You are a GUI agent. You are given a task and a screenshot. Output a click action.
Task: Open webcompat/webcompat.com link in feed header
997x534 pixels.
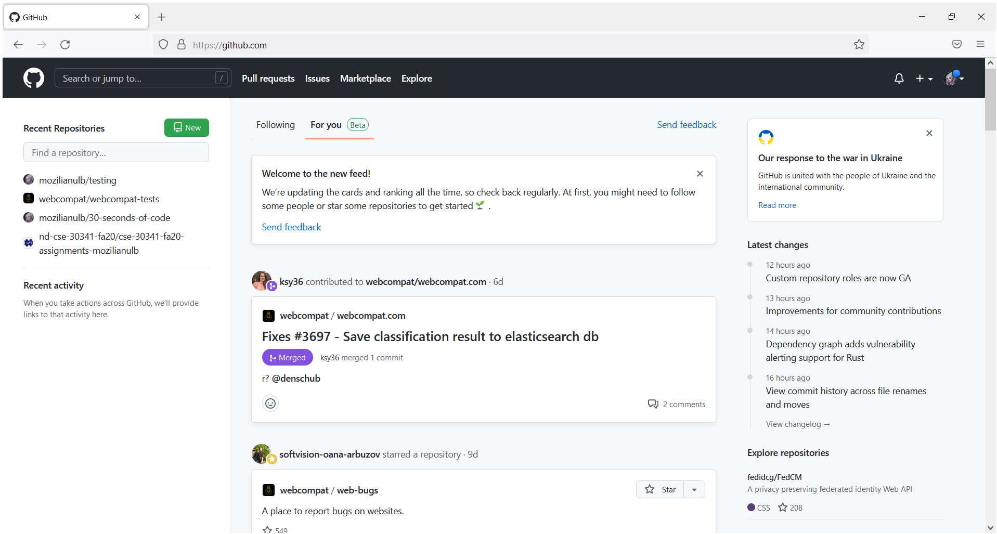click(426, 282)
